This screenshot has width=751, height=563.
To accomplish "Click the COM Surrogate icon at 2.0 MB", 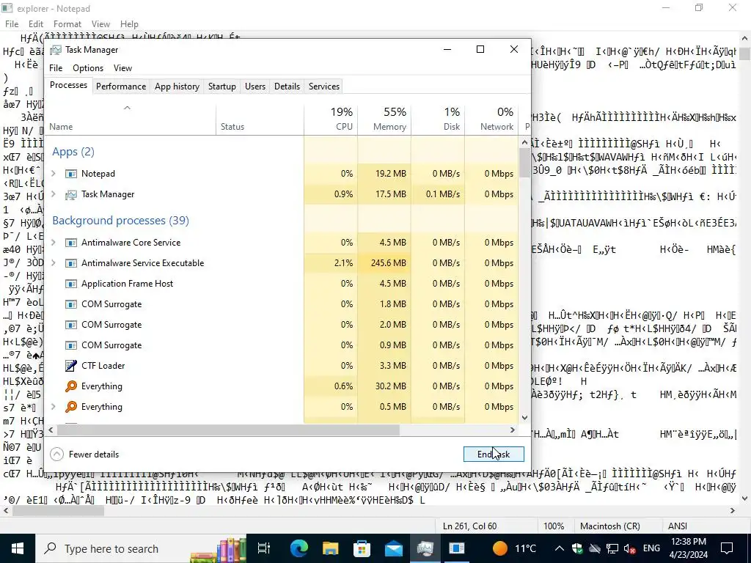I will [x=71, y=325].
